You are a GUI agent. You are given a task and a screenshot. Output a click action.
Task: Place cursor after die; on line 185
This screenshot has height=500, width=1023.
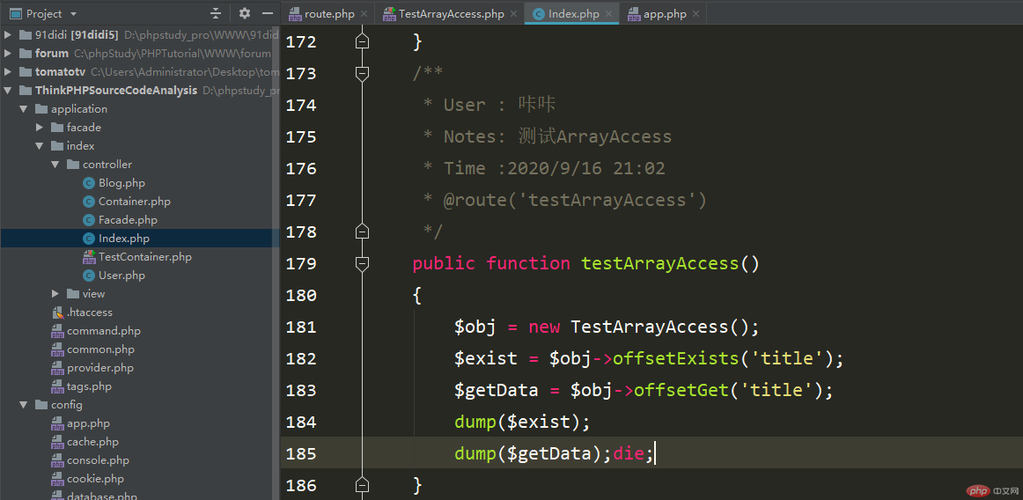pyautogui.click(x=654, y=453)
